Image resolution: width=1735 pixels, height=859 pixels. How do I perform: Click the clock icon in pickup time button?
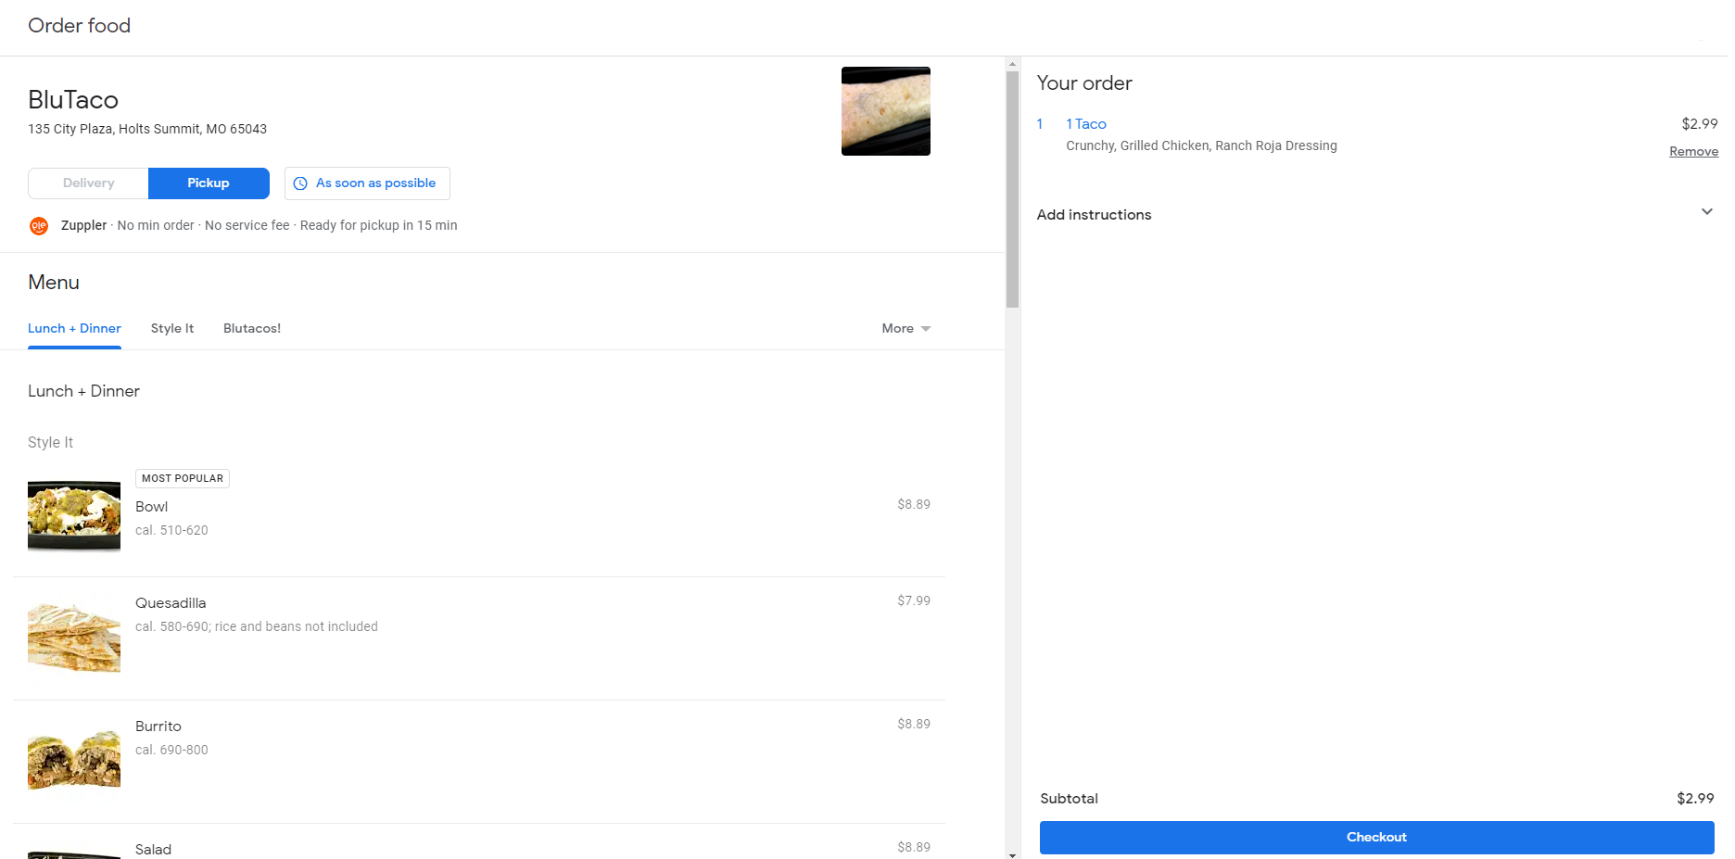(300, 183)
